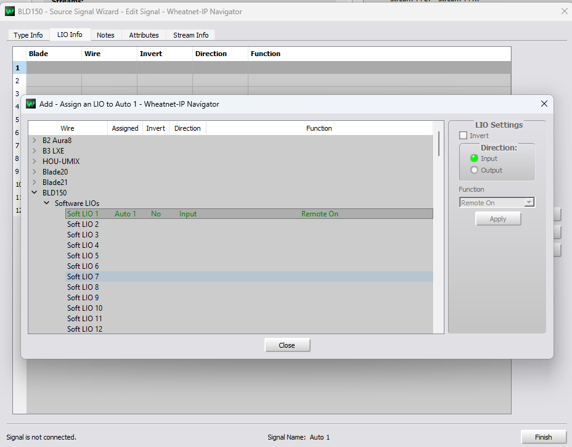Open the Notes tab
This screenshot has width=572, height=447.
coord(105,35)
